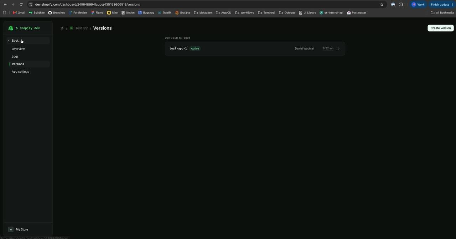The height and width of the screenshot is (239, 456).
Task: Click the Test app icon in breadcrumb
Action: click(71, 28)
